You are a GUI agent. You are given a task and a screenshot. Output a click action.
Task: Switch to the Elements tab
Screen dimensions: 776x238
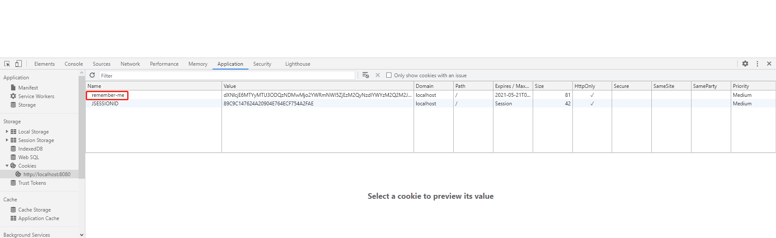coord(44,64)
